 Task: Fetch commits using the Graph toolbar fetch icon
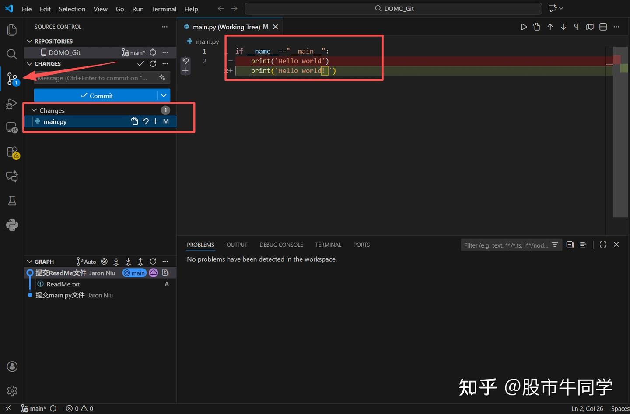(116, 261)
